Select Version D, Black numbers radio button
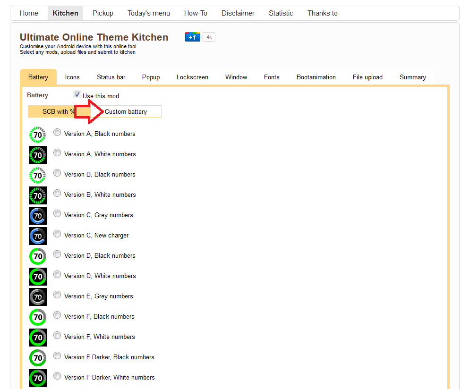470x389 pixels. click(x=57, y=254)
